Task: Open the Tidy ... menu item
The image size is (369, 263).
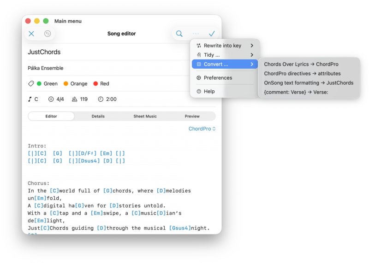Action: (225, 55)
